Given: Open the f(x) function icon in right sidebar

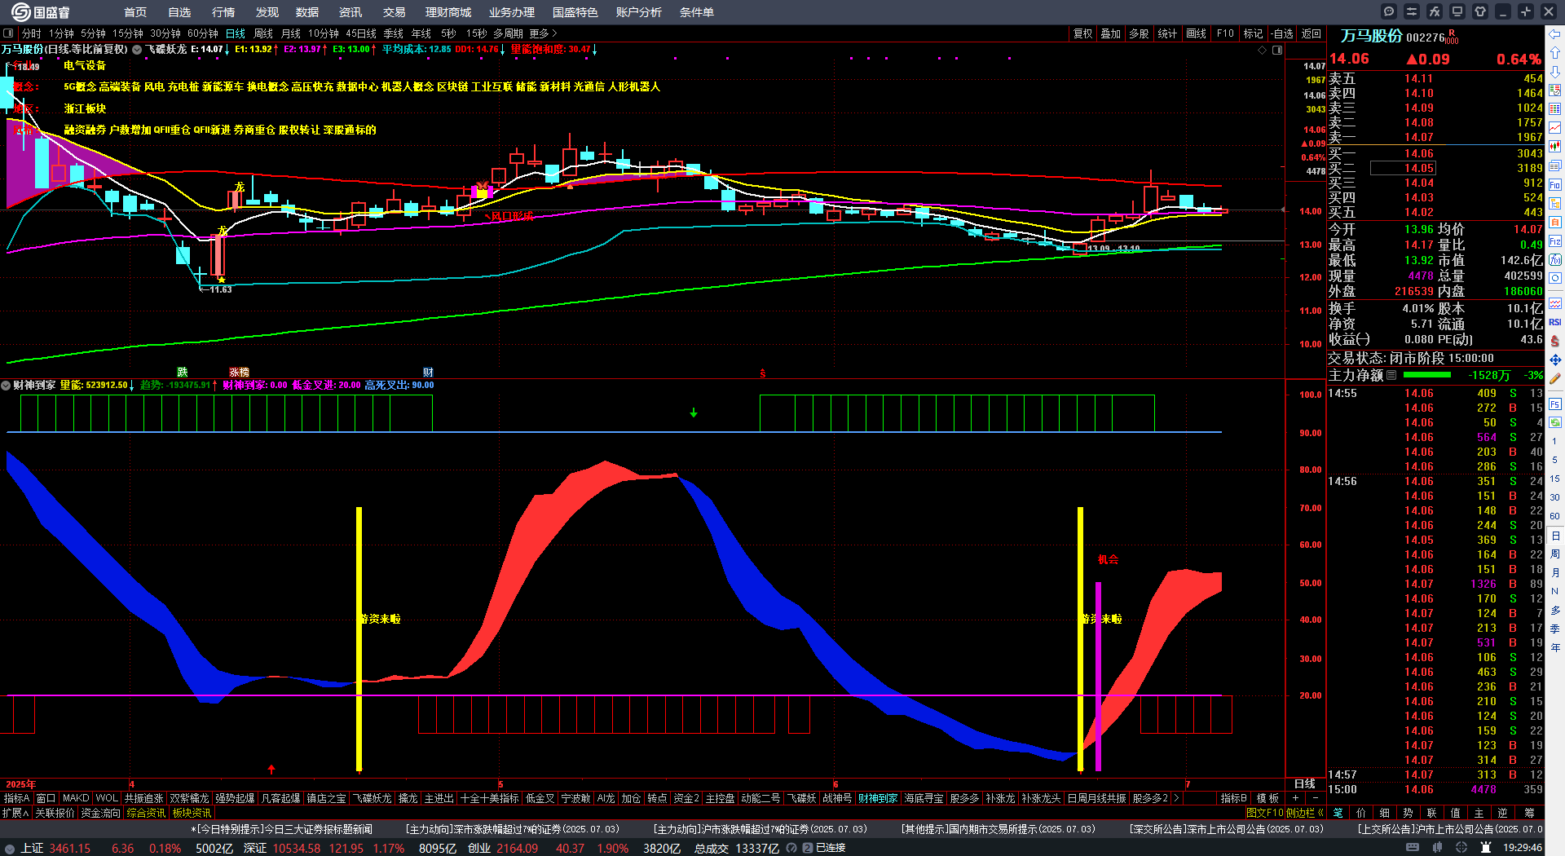Looking at the screenshot, I should tap(1555, 260).
